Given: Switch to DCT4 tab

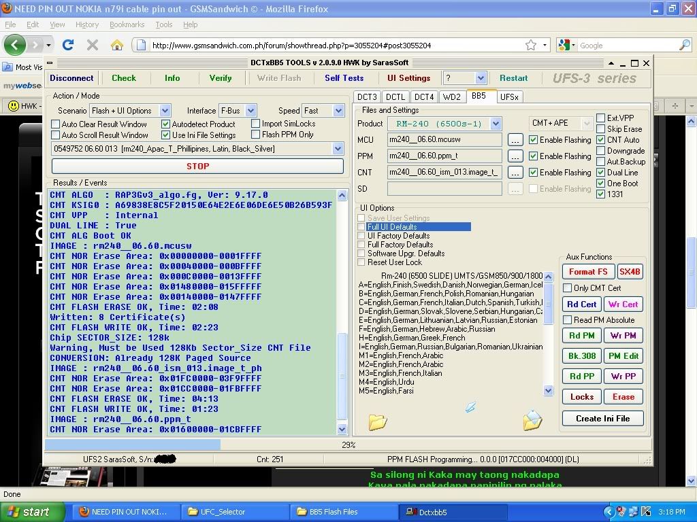Looking at the screenshot, I should point(424,97).
